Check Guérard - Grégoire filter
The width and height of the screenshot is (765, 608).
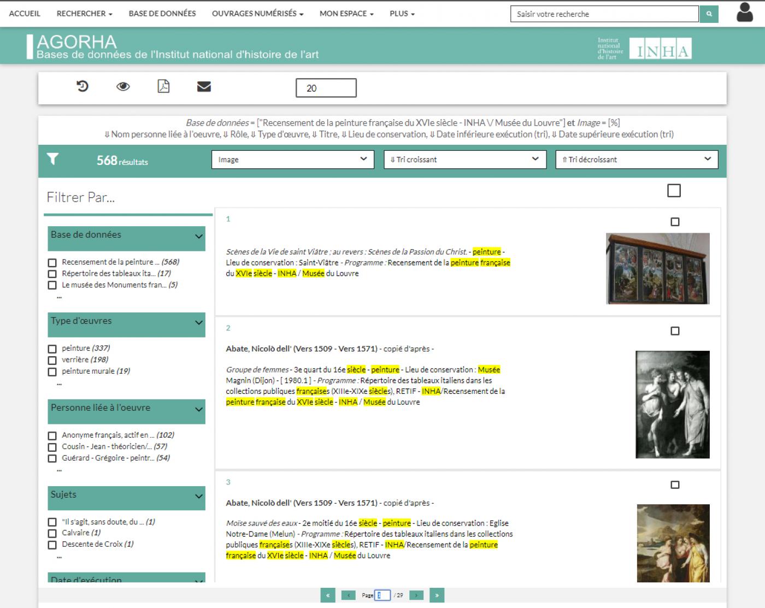tap(52, 459)
